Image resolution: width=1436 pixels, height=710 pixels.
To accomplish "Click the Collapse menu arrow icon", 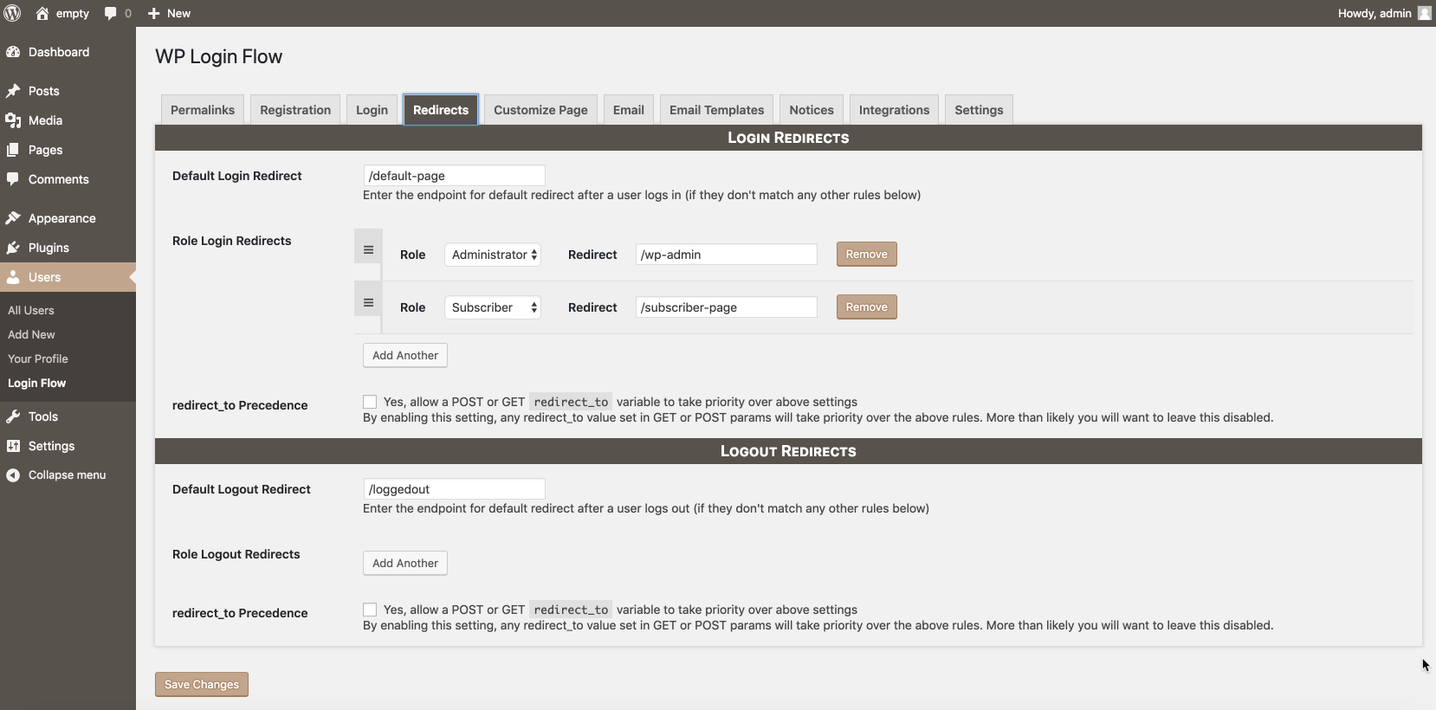I will [x=13, y=475].
